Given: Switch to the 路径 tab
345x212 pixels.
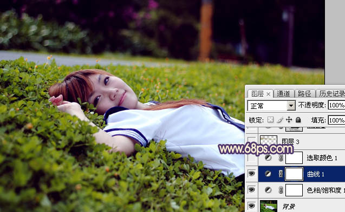Looking at the screenshot, I should (304, 94).
